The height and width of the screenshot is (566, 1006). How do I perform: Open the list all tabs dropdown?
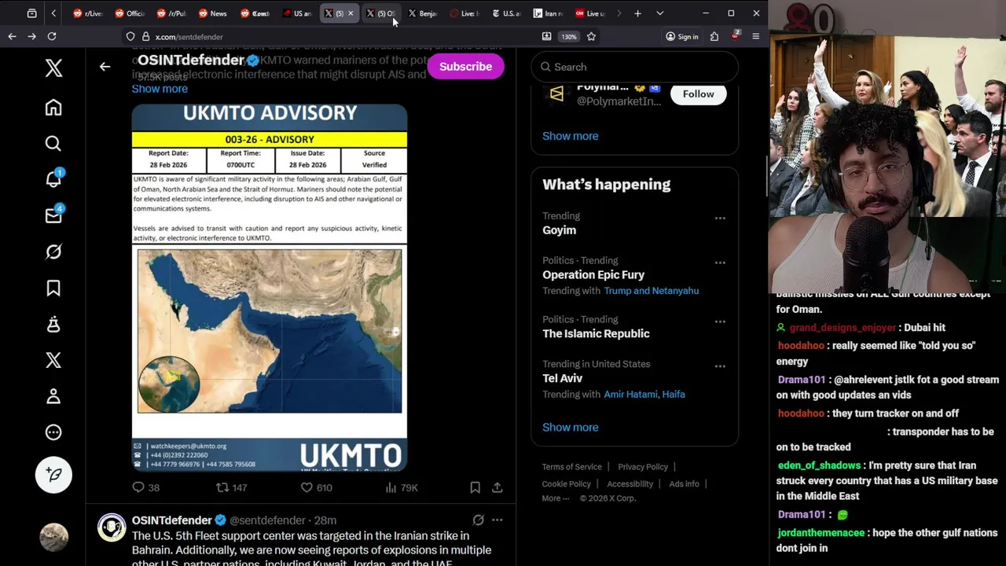coord(659,13)
